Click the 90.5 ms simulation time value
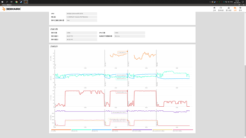This screenshot has width=246, height=138. pos(129,36)
